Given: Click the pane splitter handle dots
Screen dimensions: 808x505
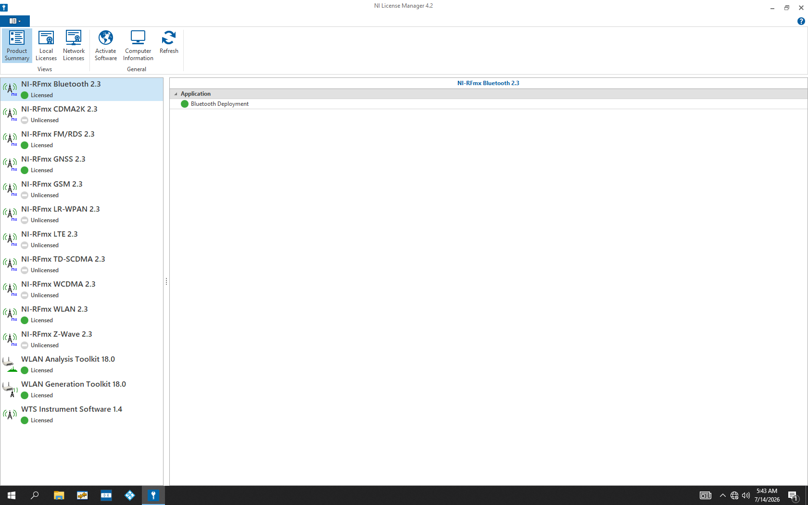Looking at the screenshot, I should 166,281.
